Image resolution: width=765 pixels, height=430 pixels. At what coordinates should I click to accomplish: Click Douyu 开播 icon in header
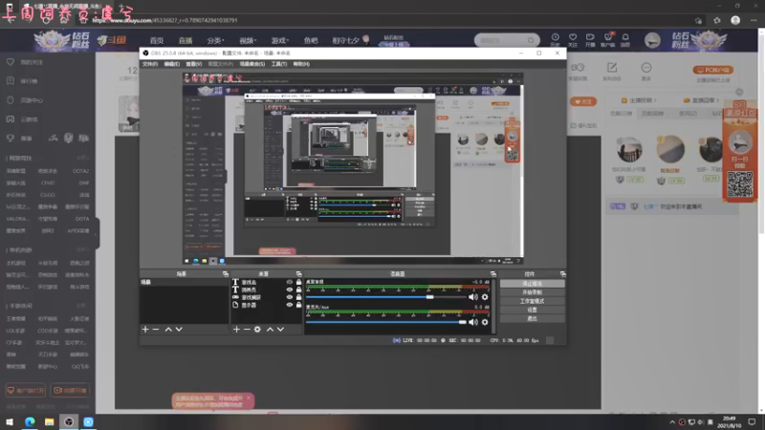tap(590, 39)
